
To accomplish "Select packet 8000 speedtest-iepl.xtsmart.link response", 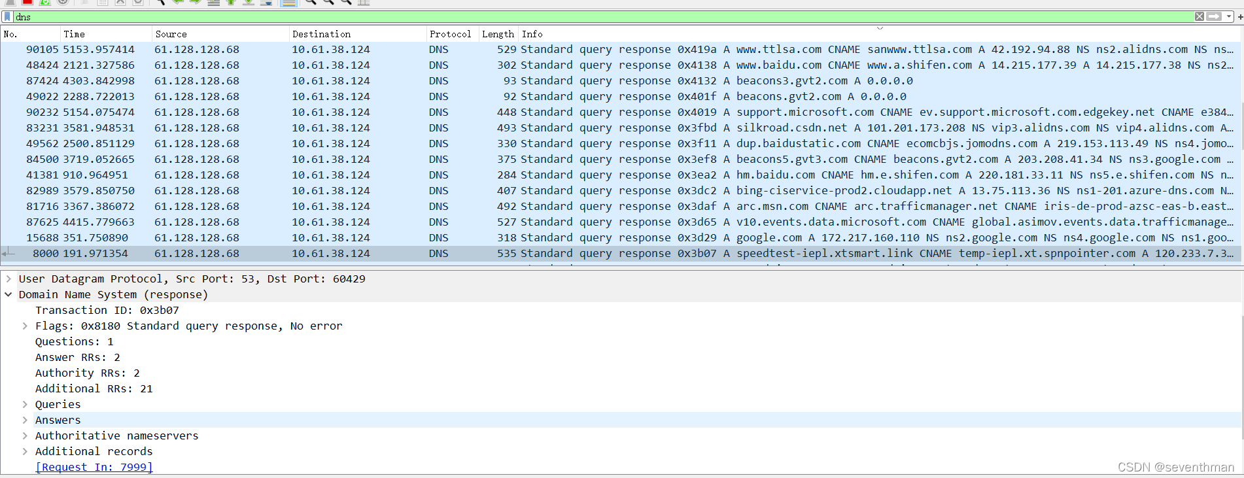I will 621,254.
